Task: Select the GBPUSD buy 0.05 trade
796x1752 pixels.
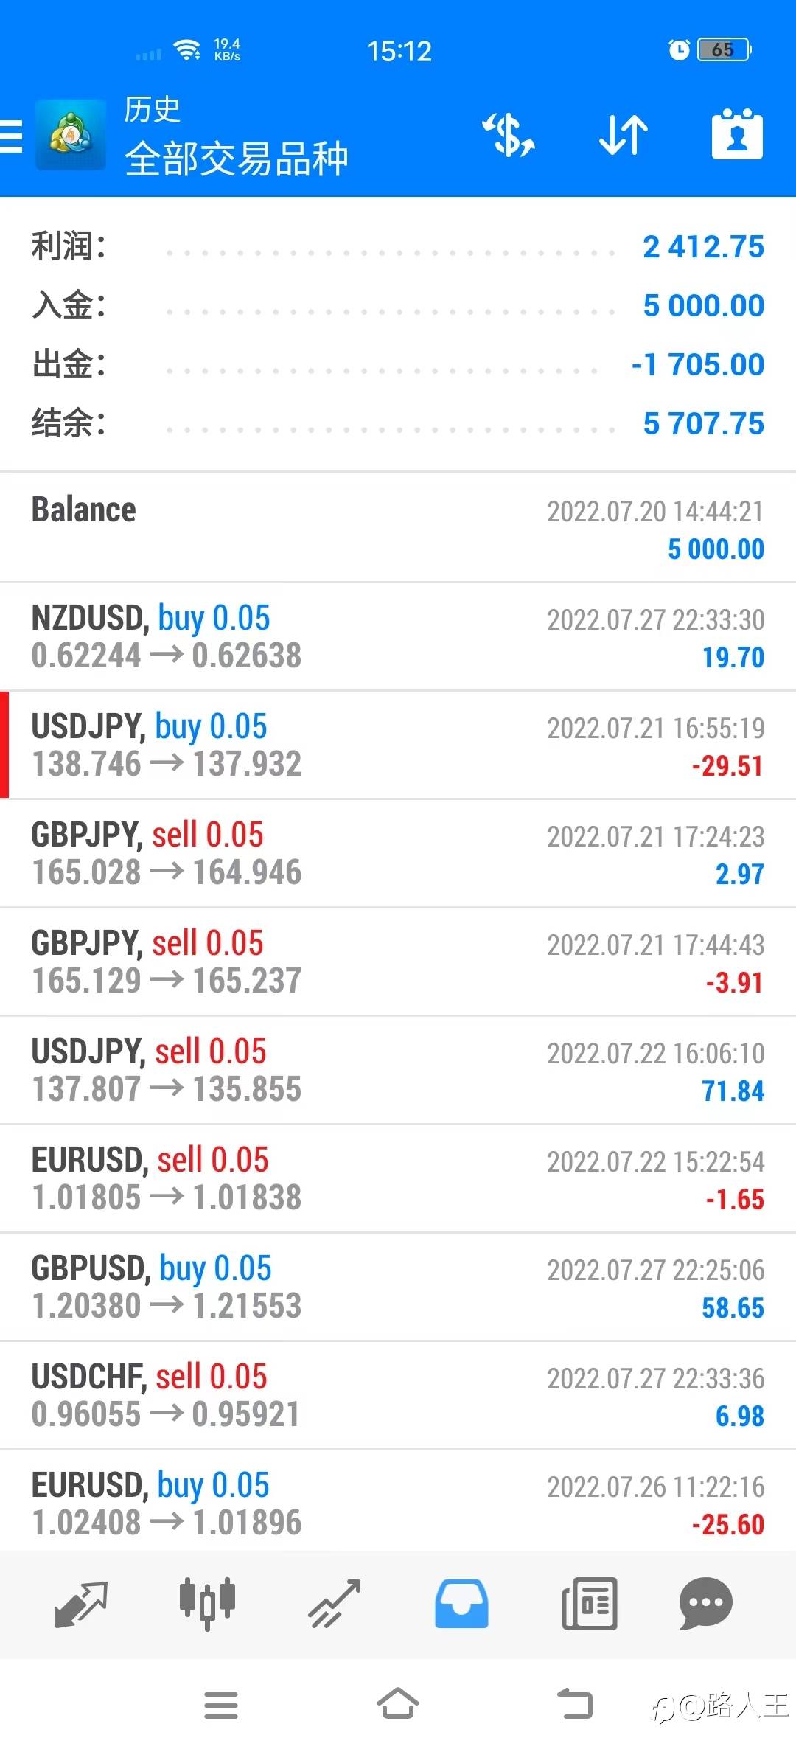Action: [398, 1287]
